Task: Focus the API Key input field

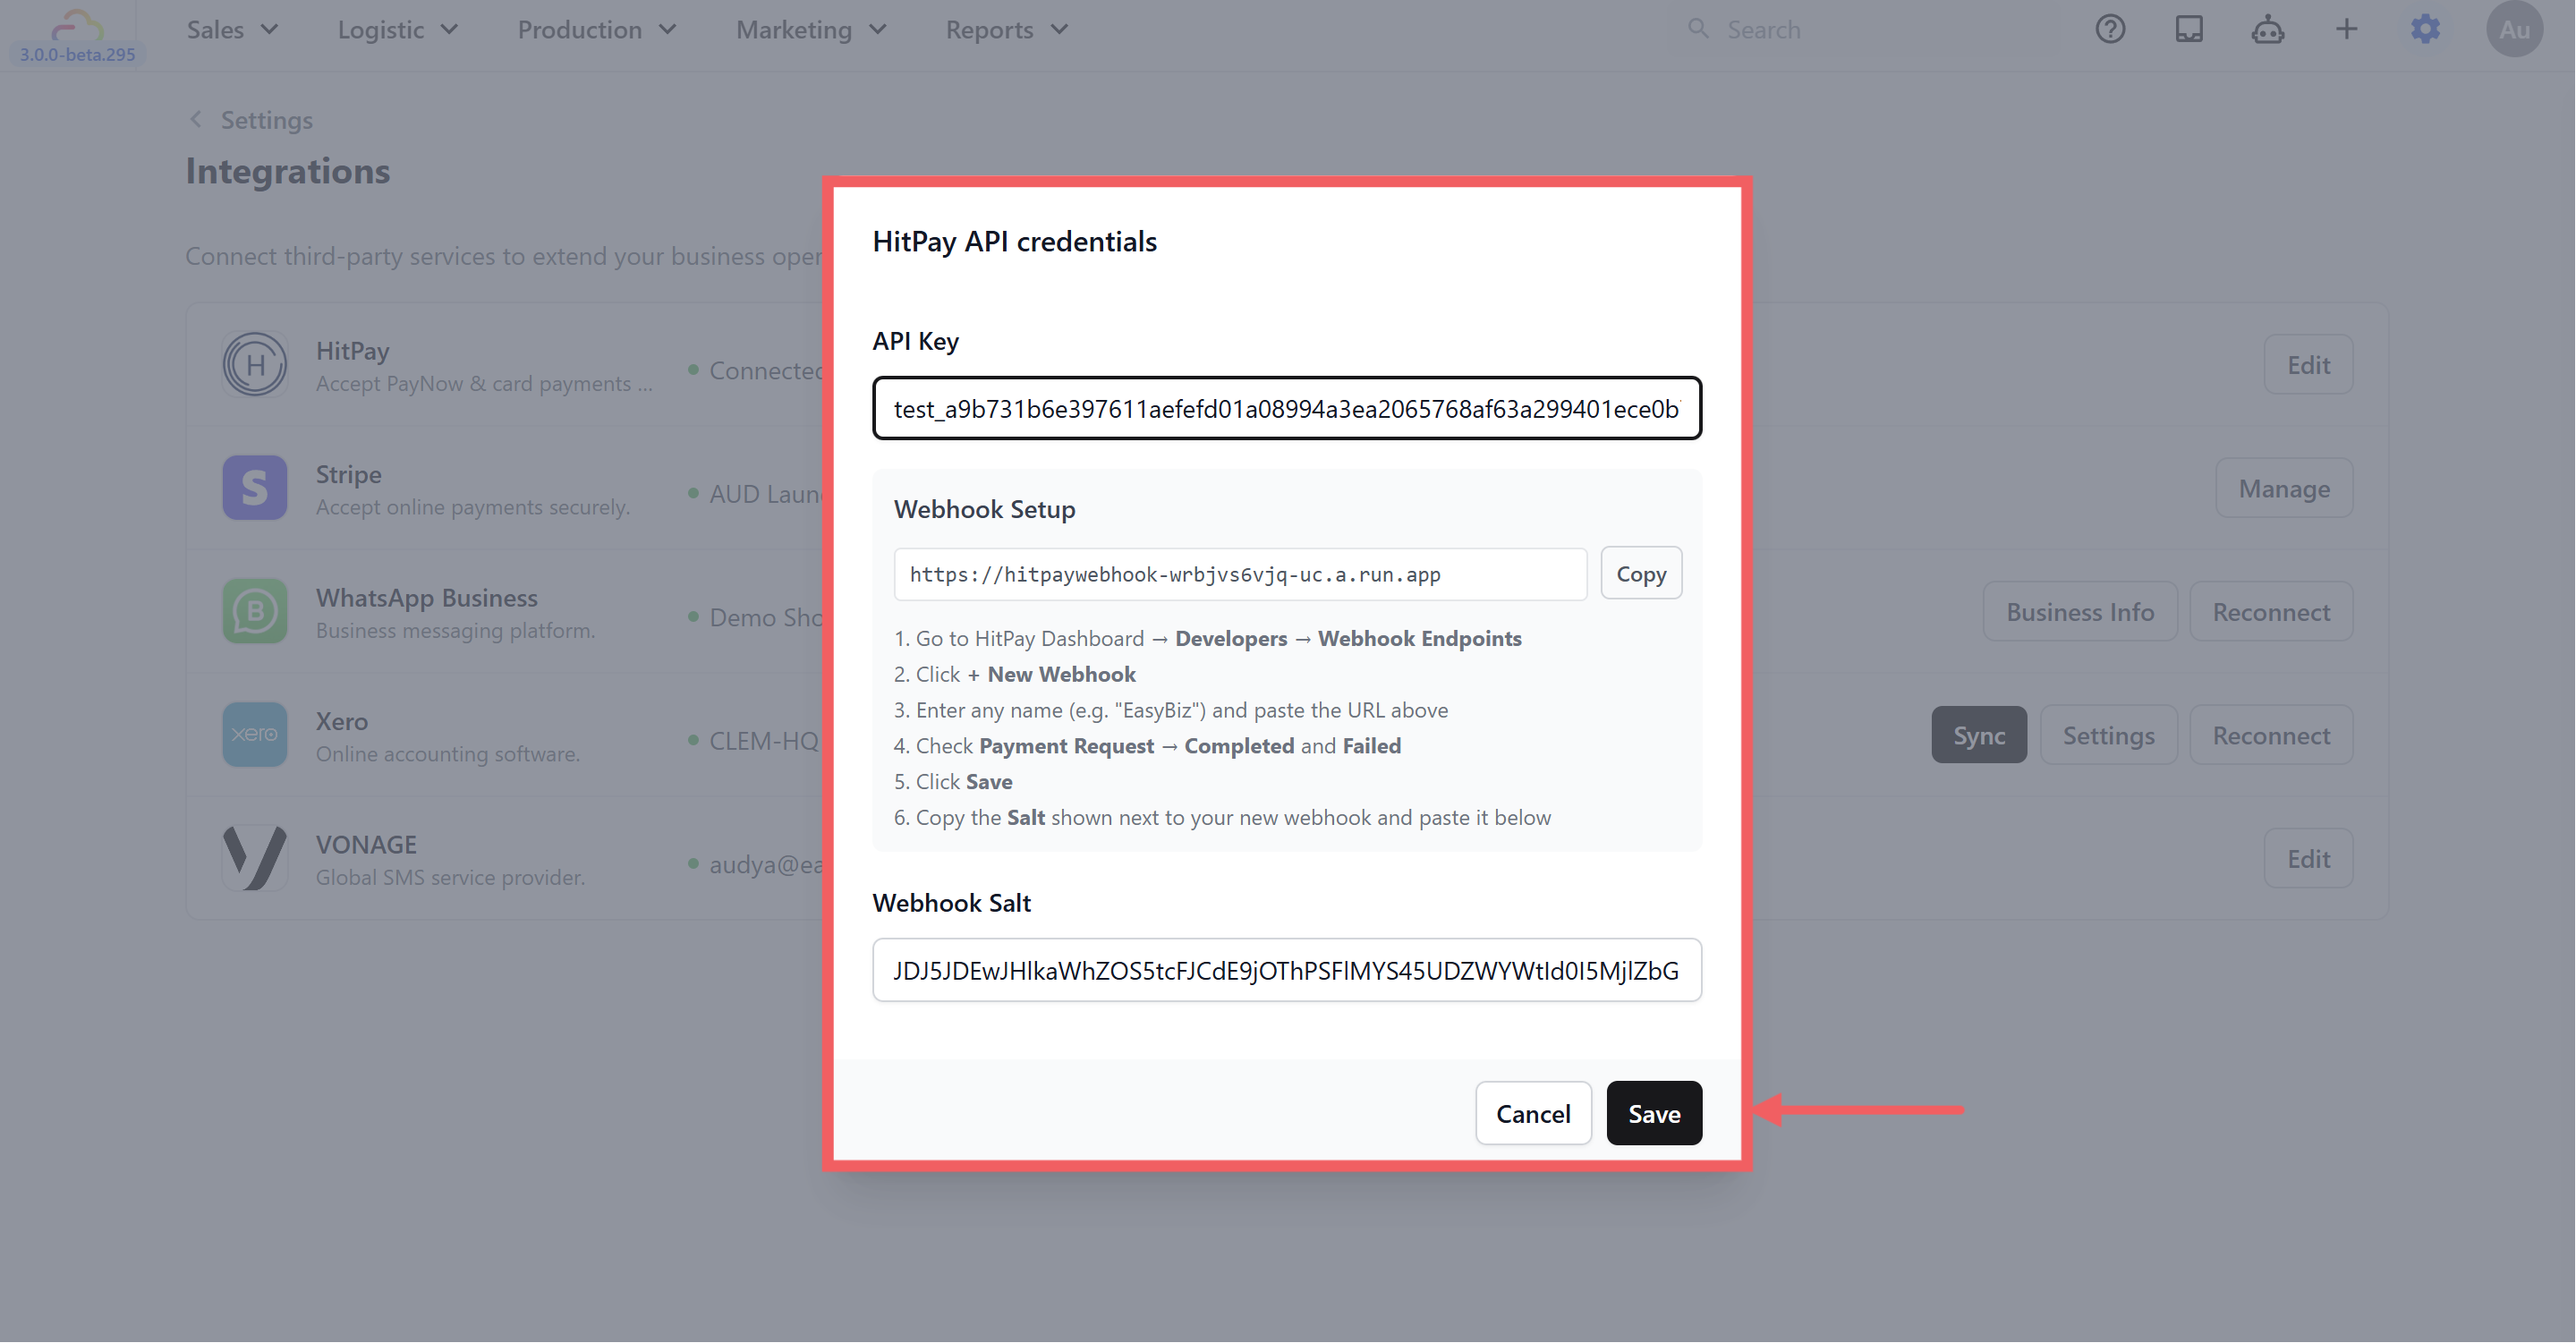Action: click(x=1287, y=409)
